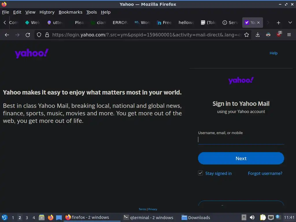Click the forward navigation arrow
The width and height of the screenshot is (296, 222).
pyautogui.click(x=17, y=35)
